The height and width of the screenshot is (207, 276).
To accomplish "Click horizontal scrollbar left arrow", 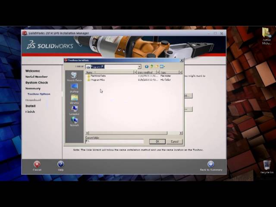I will (87, 133).
